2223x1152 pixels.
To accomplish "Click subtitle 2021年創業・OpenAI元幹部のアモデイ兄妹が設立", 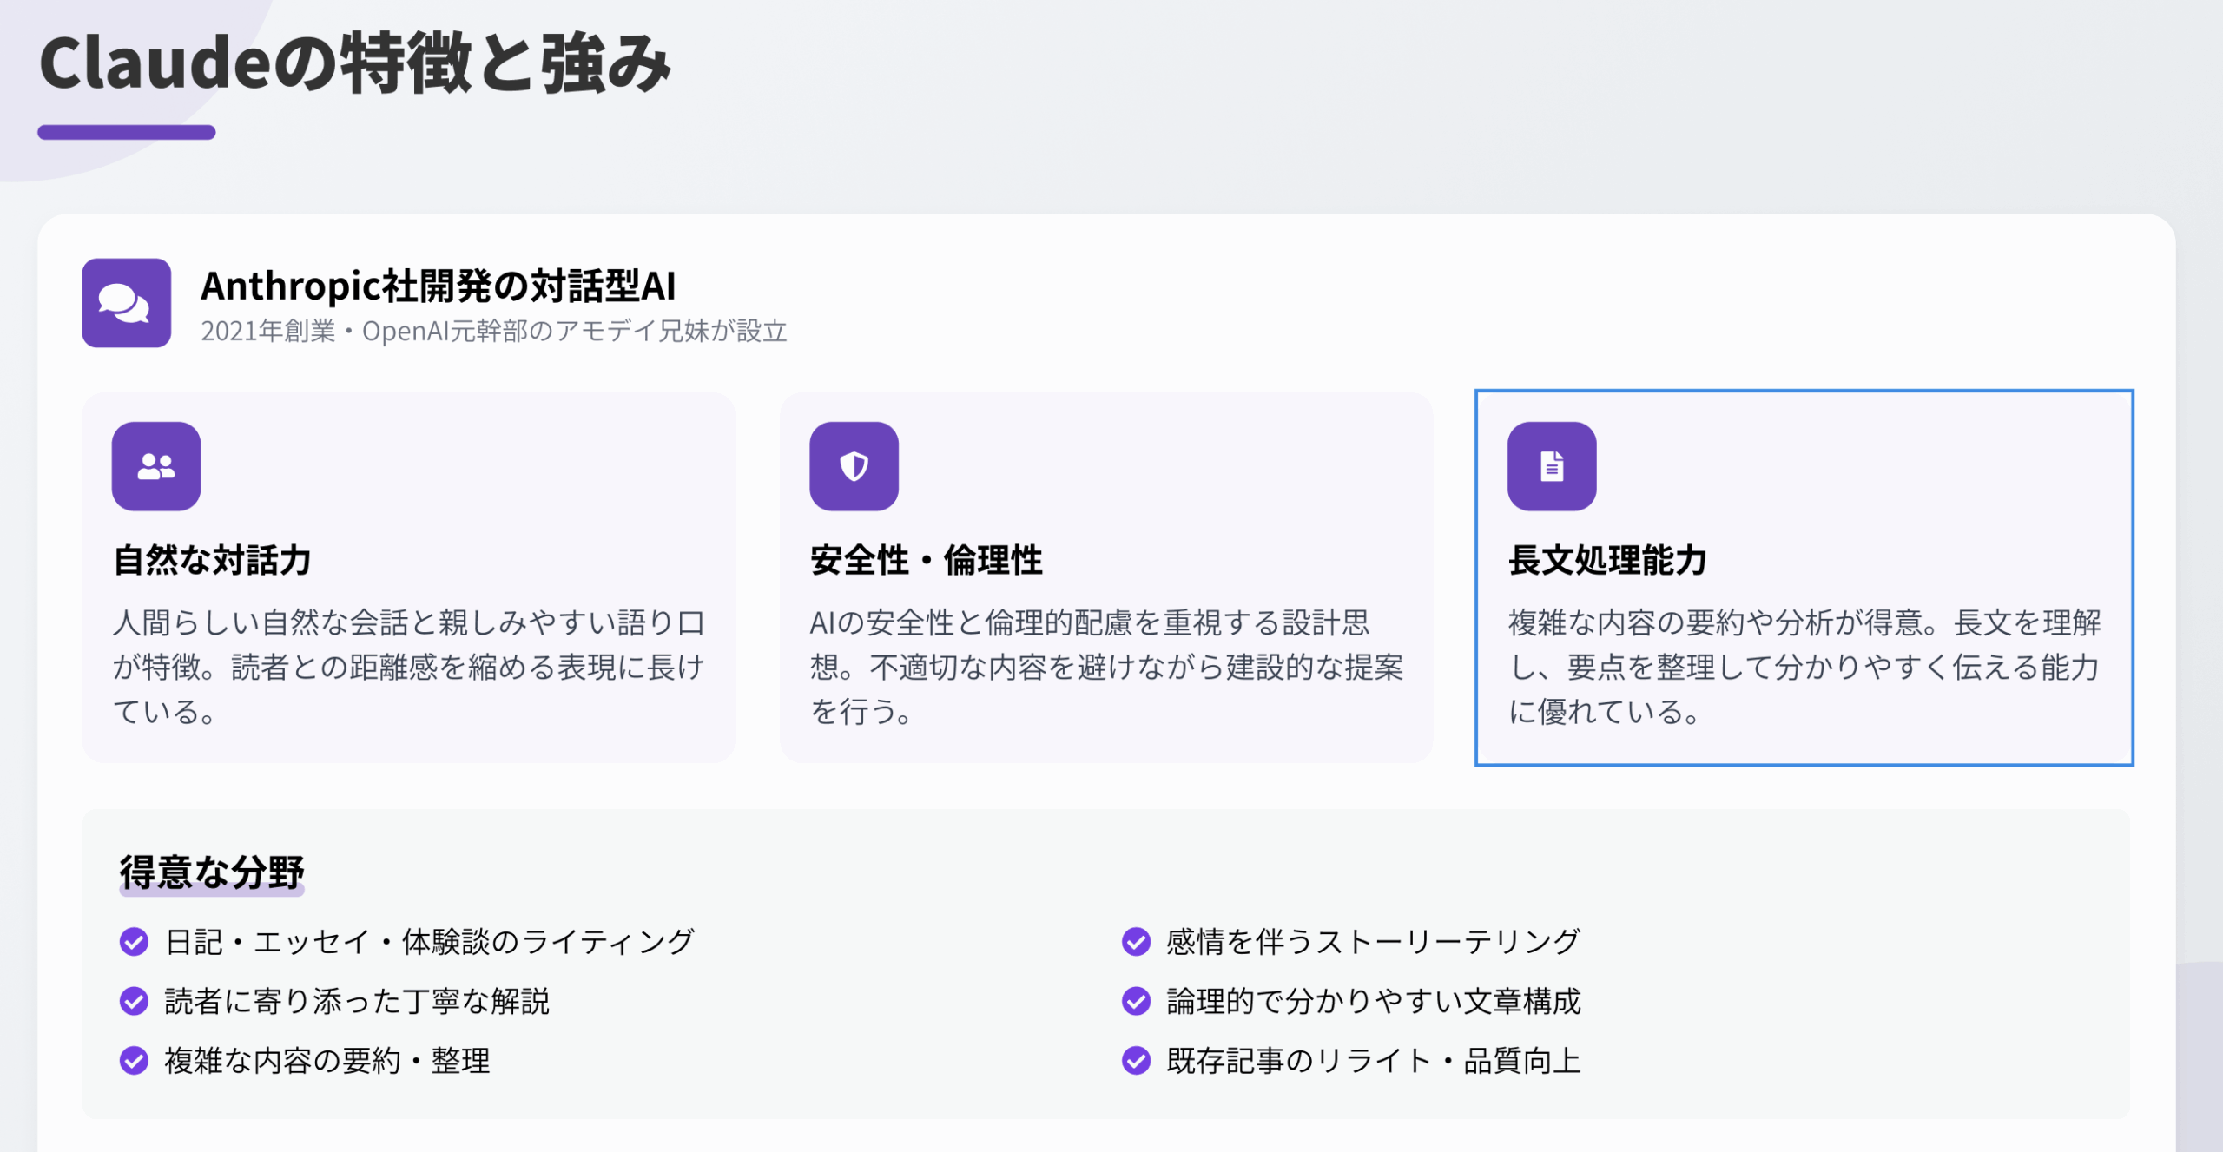I will pos(494,331).
